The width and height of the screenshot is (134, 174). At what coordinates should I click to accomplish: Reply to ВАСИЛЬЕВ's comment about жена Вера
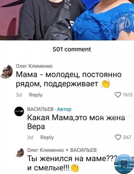[47, 138]
